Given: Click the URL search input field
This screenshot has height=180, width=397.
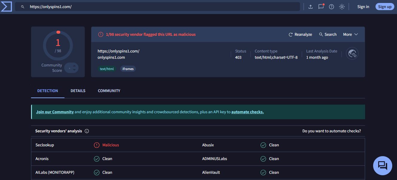Looking at the screenshot, I should [161, 7].
